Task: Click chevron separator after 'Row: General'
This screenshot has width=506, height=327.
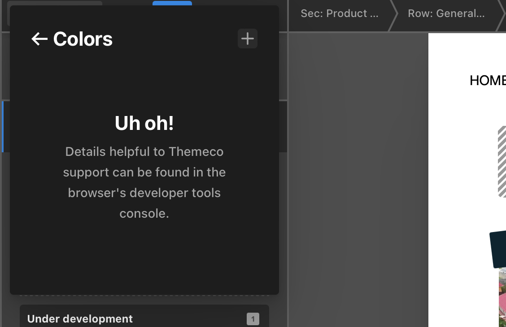Action: coord(500,16)
